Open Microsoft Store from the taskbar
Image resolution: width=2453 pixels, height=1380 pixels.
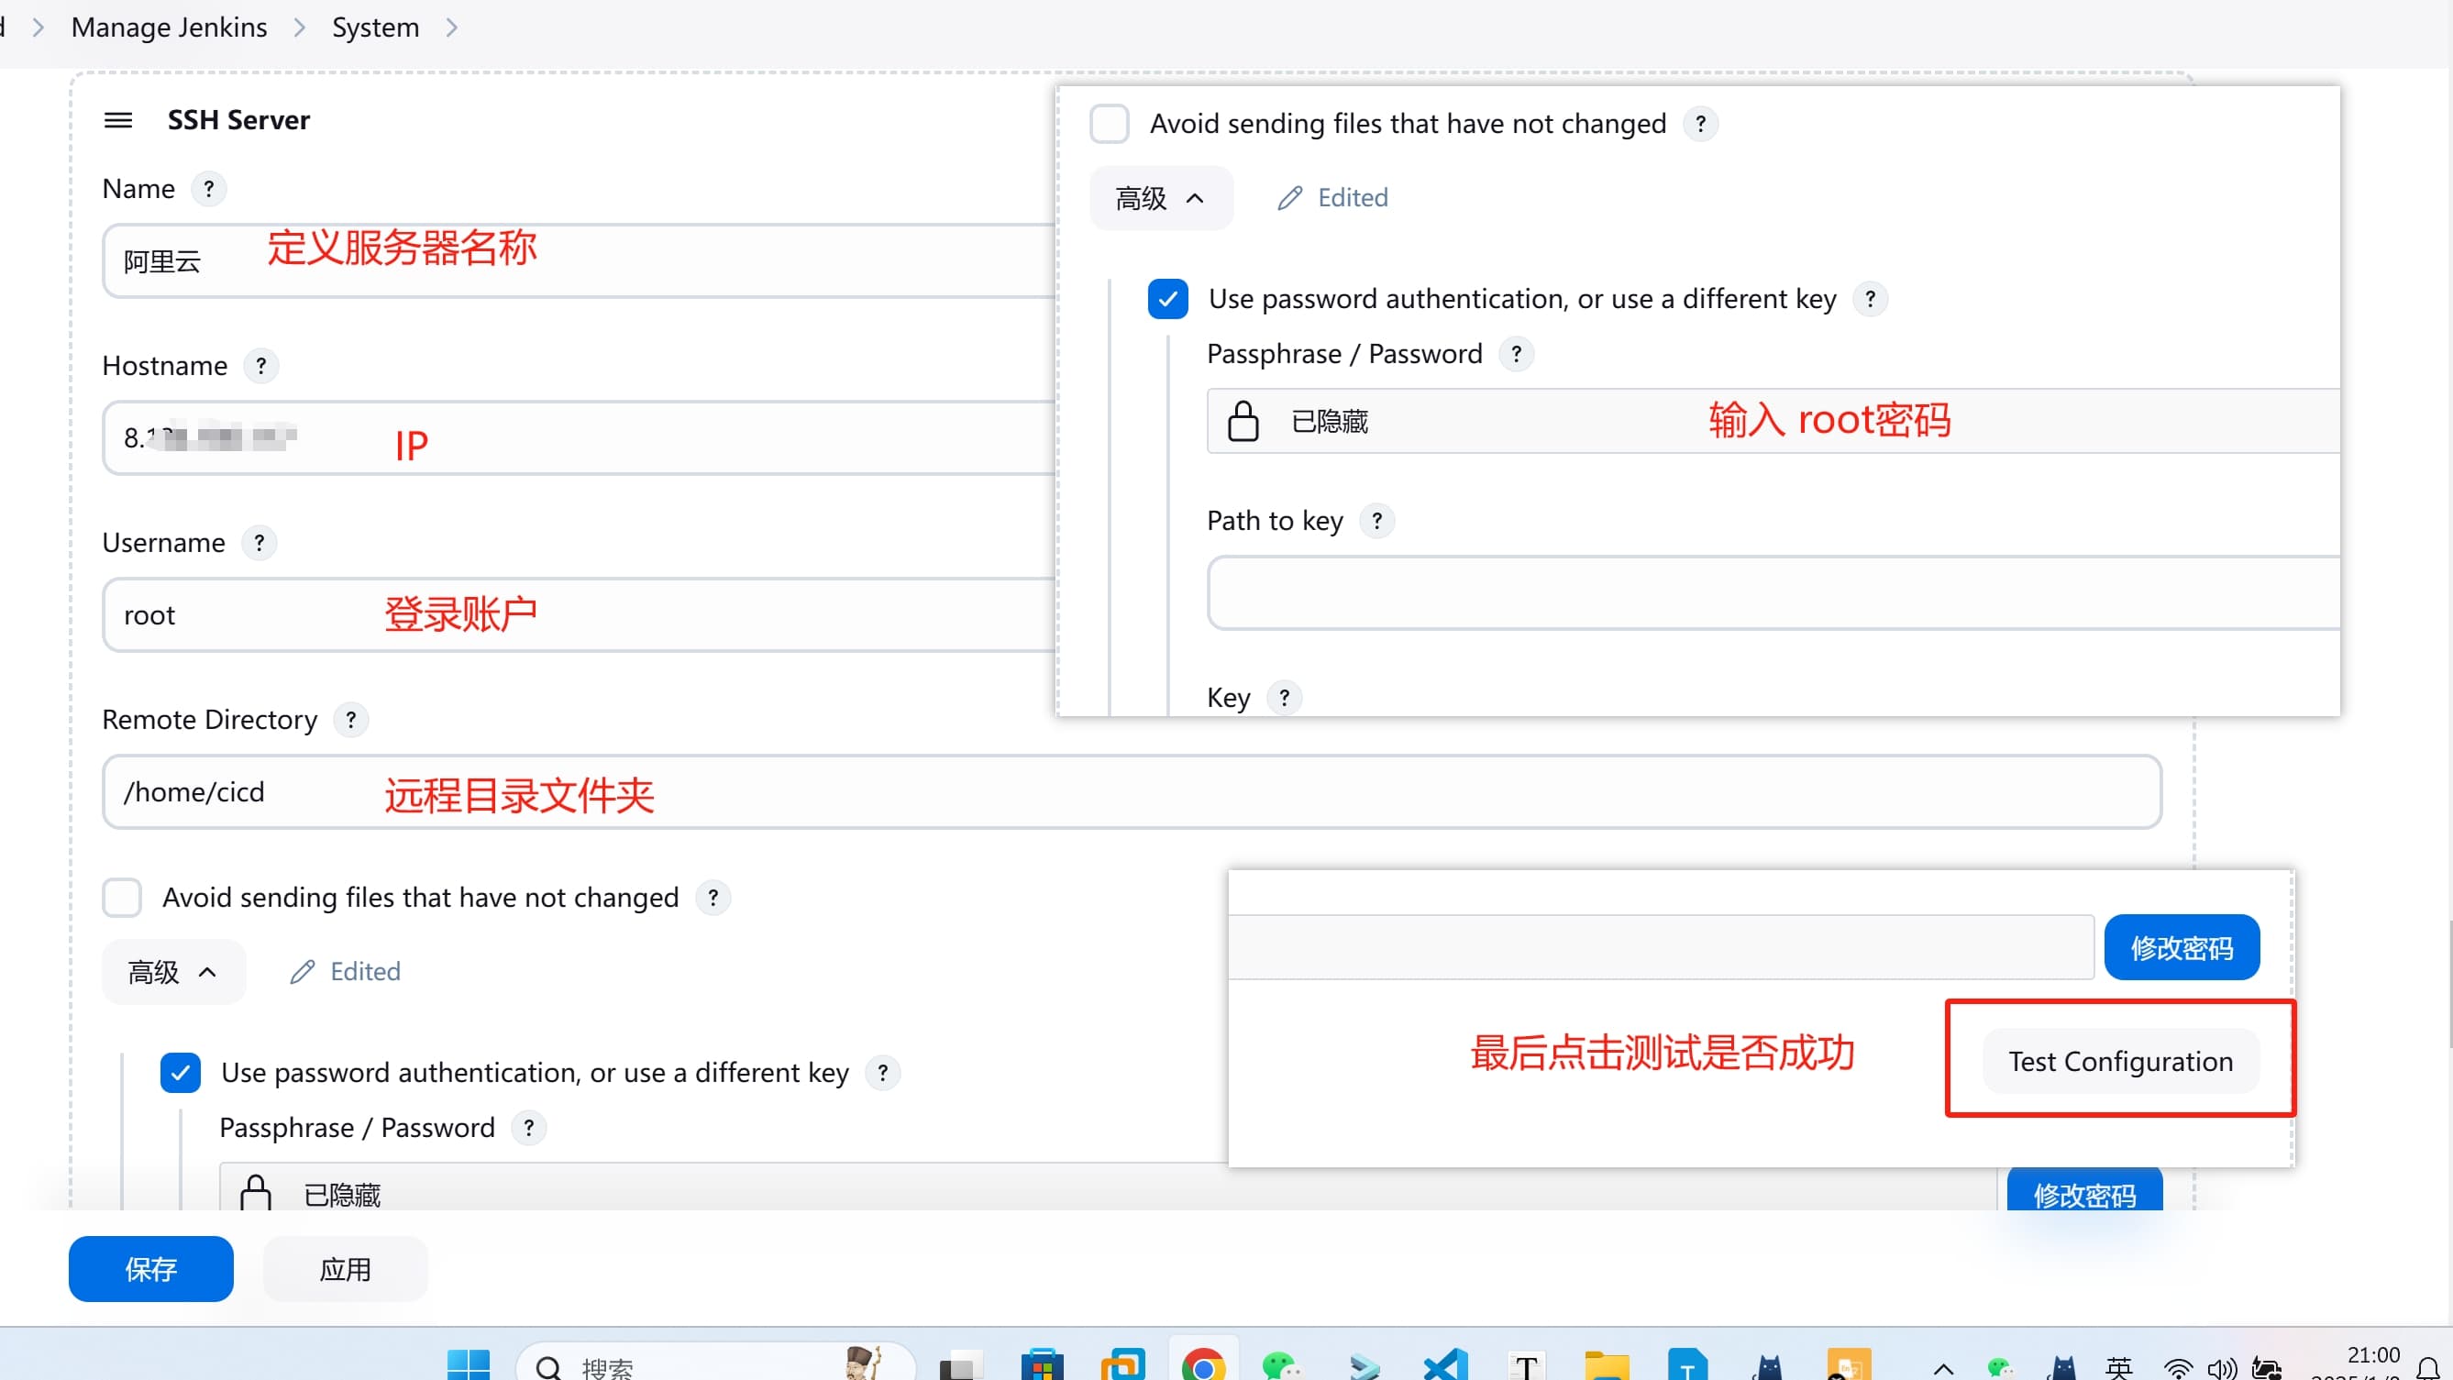pyautogui.click(x=1042, y=1365)
